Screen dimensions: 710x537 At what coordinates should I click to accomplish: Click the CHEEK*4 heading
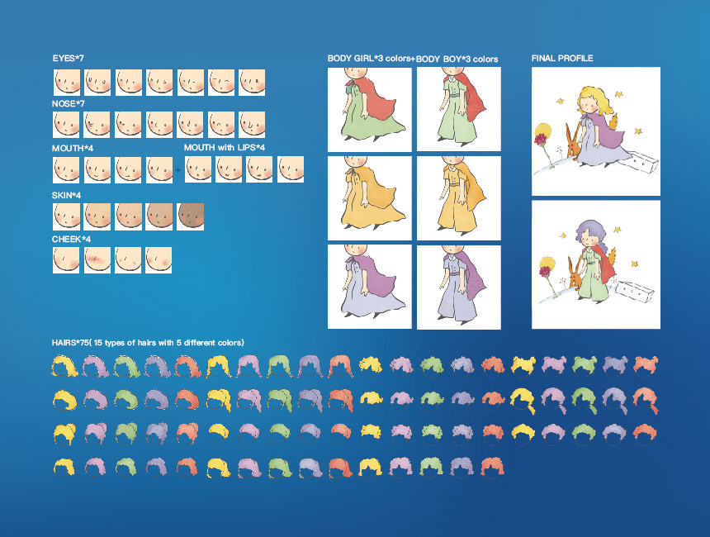click(71, 239)
